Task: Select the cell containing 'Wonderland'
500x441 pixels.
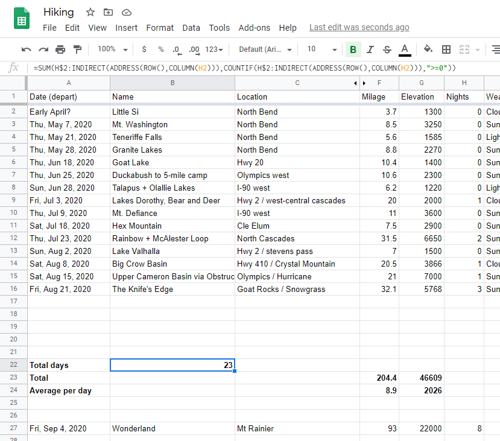Action: coord(172,428)
